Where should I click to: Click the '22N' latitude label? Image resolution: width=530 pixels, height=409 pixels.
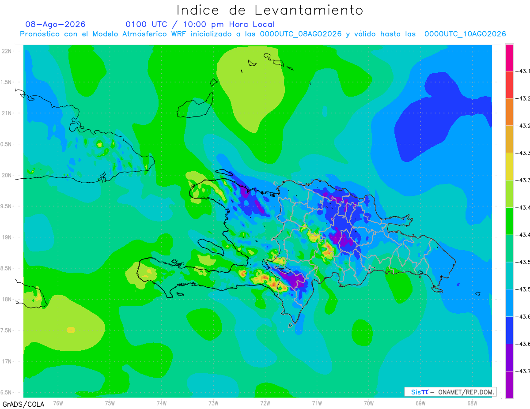click(x=7, y=51)
